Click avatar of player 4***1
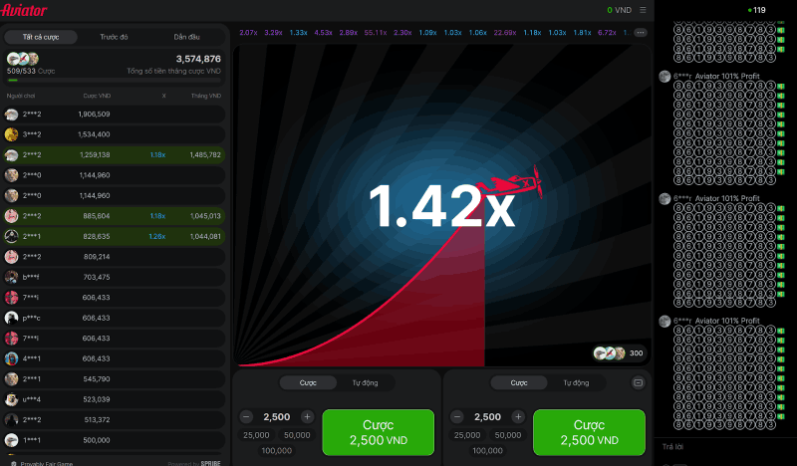 (11, 358)
